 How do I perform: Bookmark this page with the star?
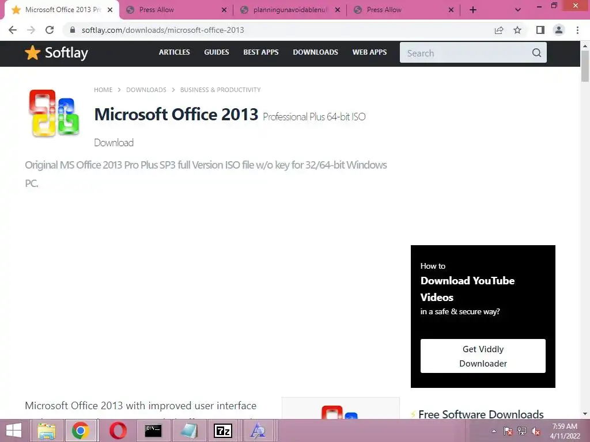pyautogui.click(x=518, y=30)
